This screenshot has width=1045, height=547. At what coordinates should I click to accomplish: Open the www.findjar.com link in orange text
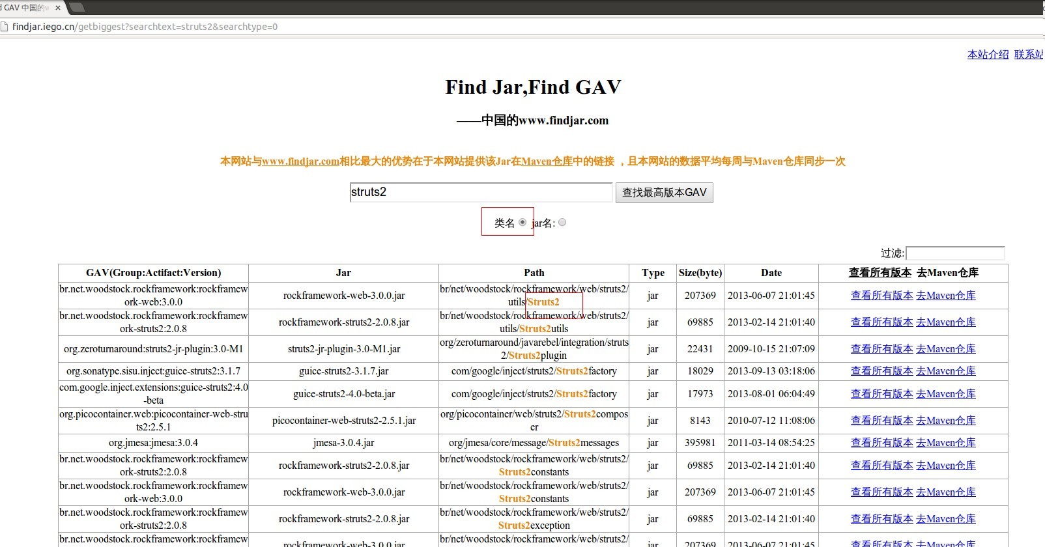pyautogui.click(x=300, y=161)
